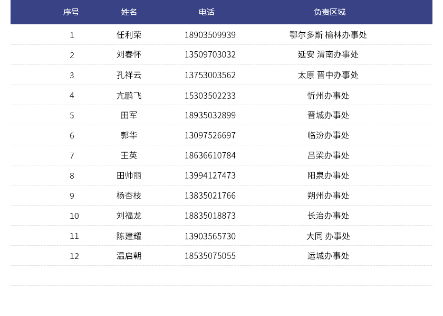443x316 pixels.
Task: Click 临汾办事处 cell
Action: click(x=328, y=135)
